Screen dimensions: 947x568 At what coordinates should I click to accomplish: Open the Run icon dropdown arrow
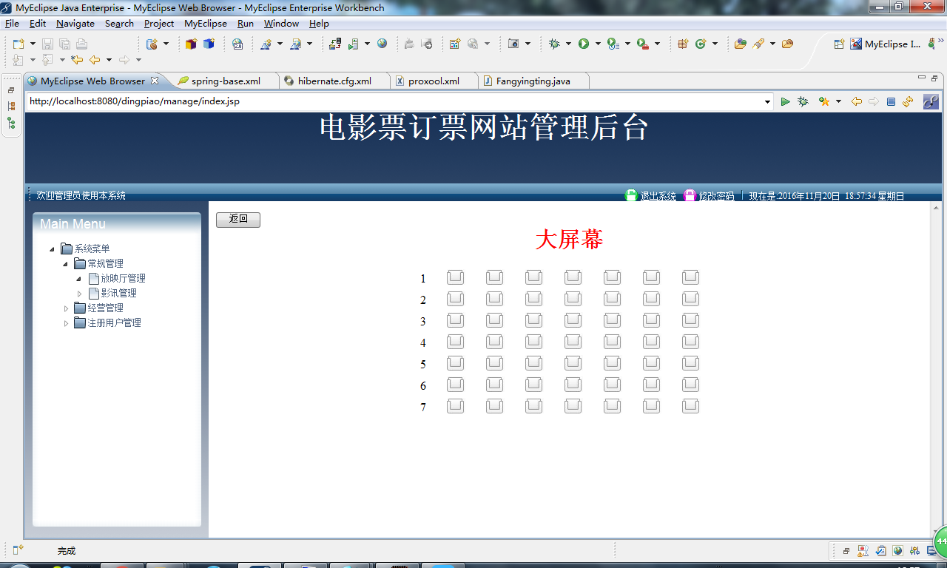tap(598, 44)
